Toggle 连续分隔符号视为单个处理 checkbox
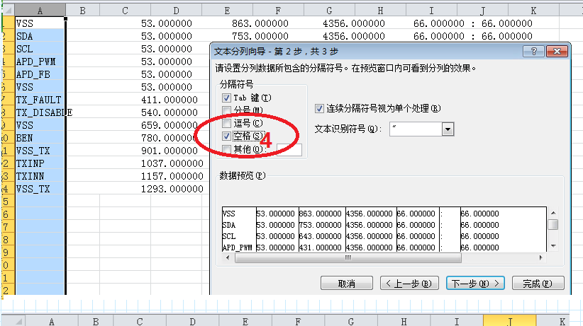Viewport: 583px width, 326px height. 319,109
